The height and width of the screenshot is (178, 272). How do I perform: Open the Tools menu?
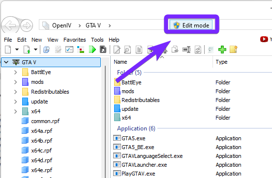[x=97, y=40]
